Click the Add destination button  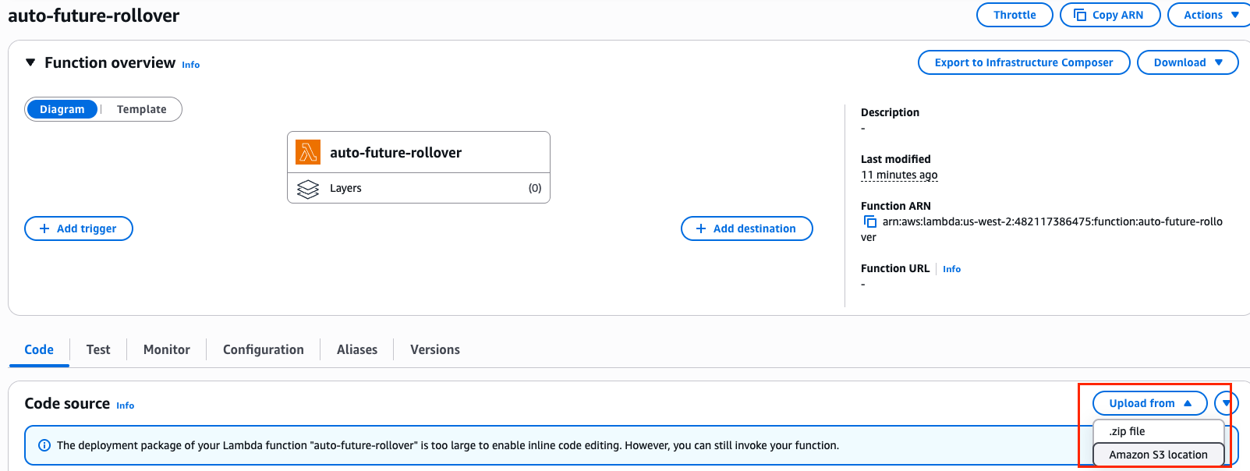coord(746,228)
